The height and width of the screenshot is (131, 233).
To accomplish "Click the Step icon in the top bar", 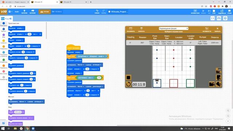I will coord(209,12).
